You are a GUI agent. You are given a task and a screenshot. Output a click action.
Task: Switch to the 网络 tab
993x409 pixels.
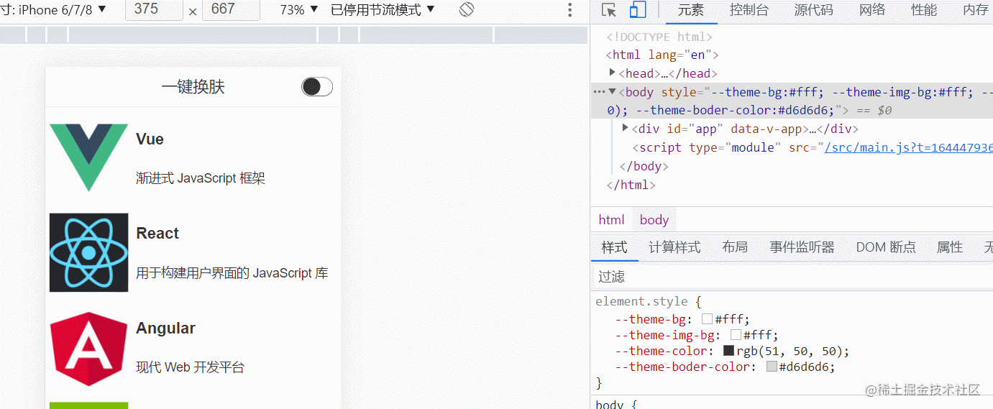click(872, 10)
